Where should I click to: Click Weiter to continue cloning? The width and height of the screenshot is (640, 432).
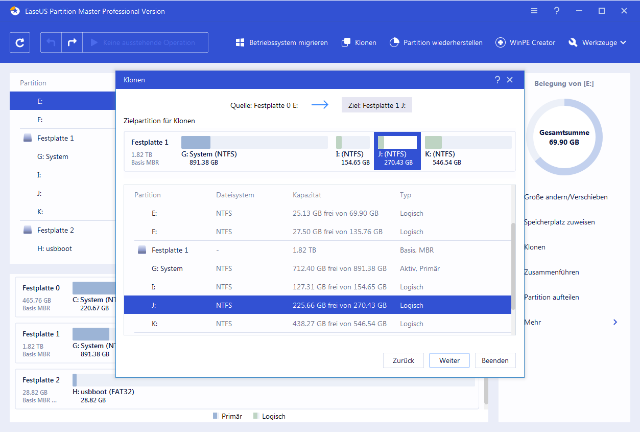(x=449, y=360)
